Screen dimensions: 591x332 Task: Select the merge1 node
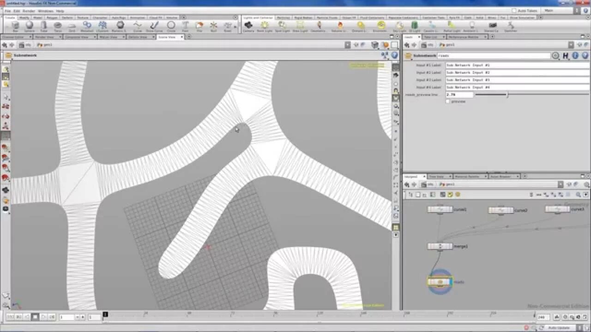pyautogui.click(x=440, y=246)
